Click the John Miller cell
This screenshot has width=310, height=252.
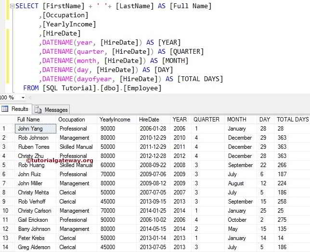click(36, 183)
